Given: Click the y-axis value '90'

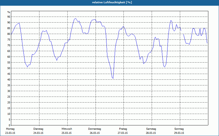Looking at the screenshot, I should click(9, 23).
